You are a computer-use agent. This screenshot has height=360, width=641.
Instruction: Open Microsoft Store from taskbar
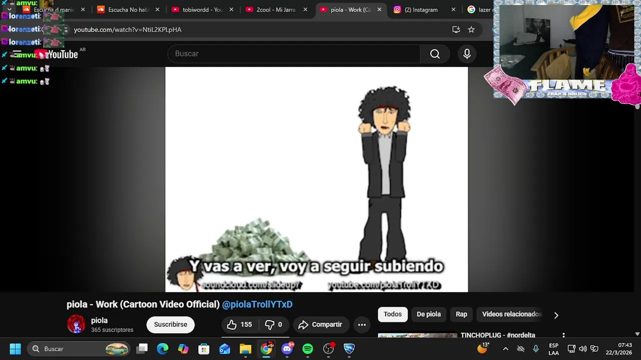coord(204,348)
